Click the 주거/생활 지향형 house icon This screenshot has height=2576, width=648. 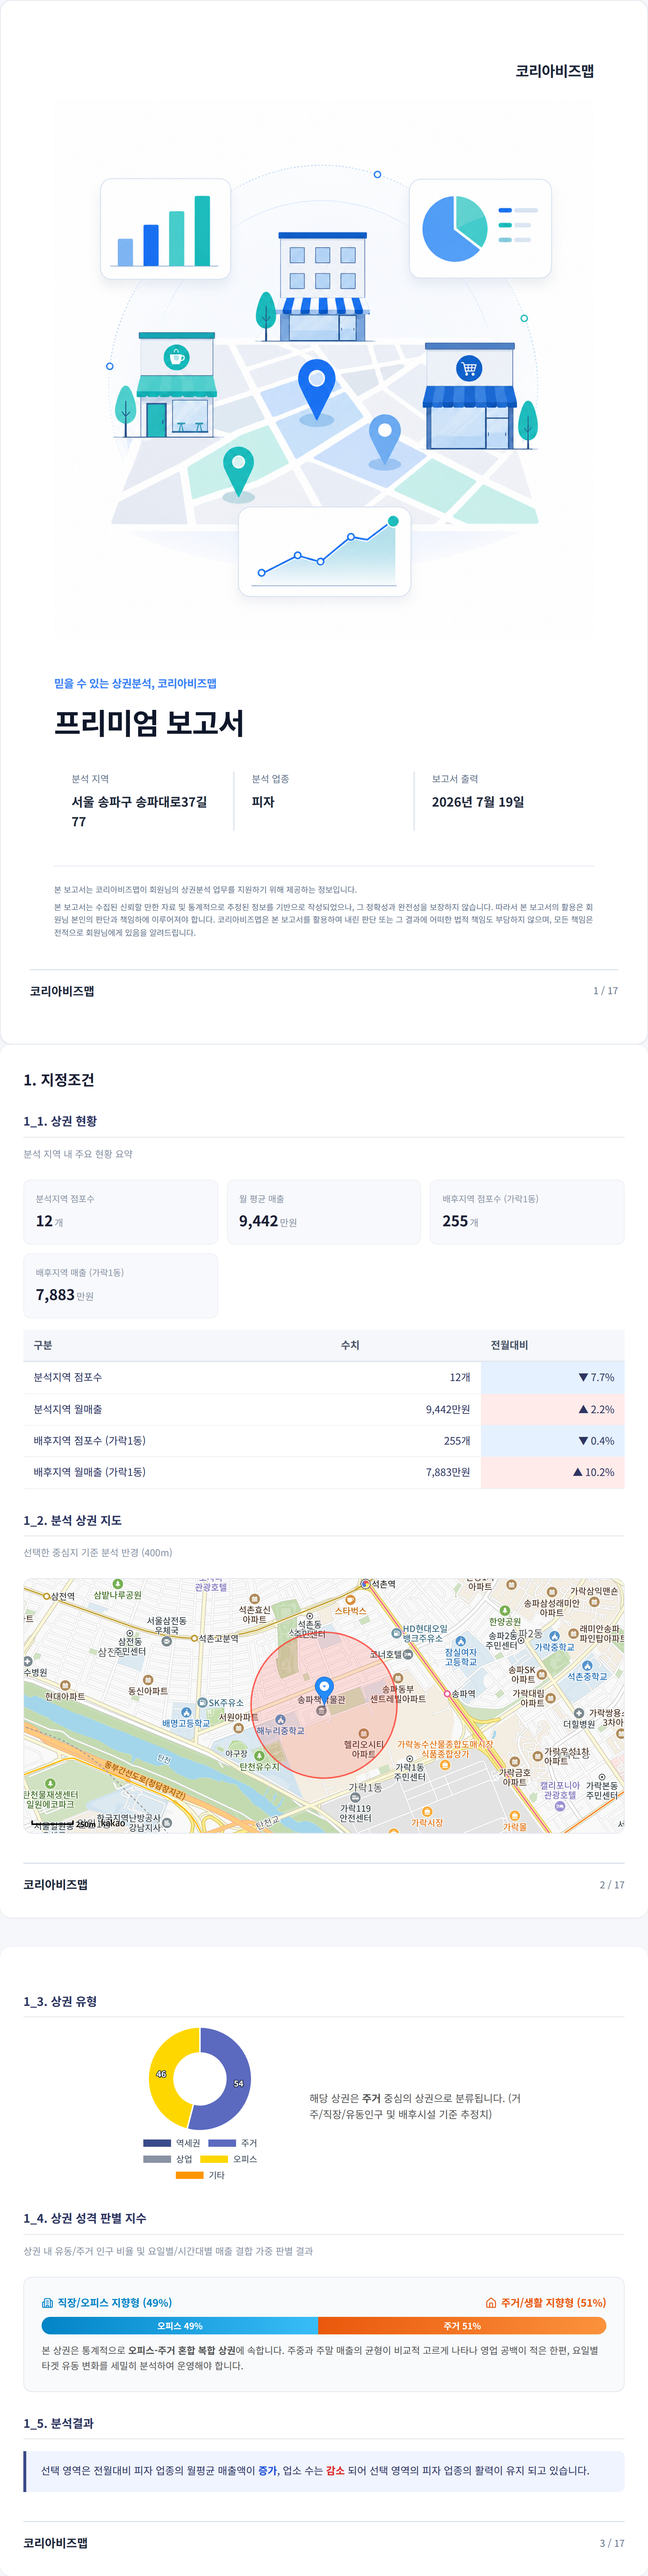pyautogui.click(x=491, y=2303)
